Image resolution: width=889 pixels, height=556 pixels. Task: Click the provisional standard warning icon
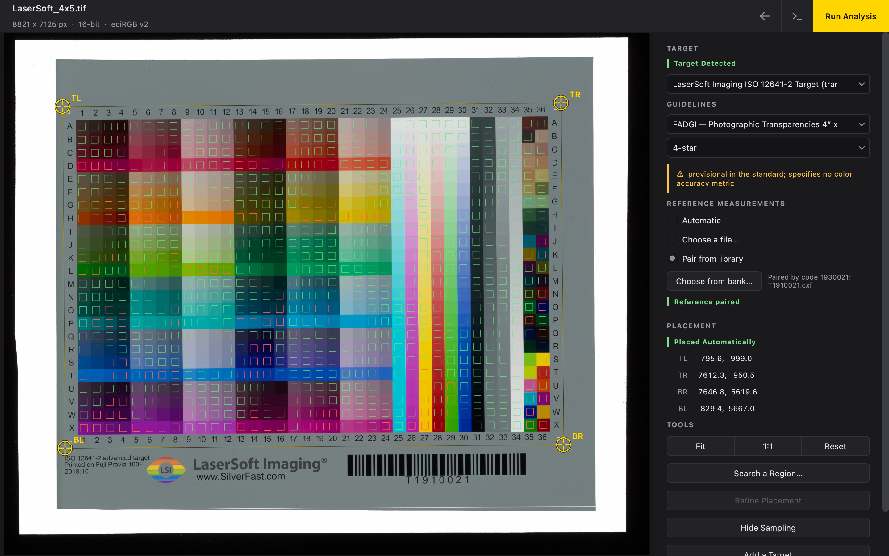(x=680, y=174)
